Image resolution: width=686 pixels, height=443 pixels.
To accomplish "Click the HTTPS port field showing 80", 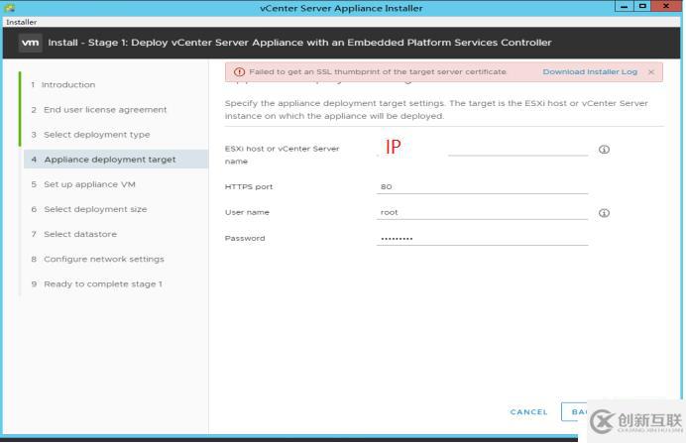I will point(482,186).
